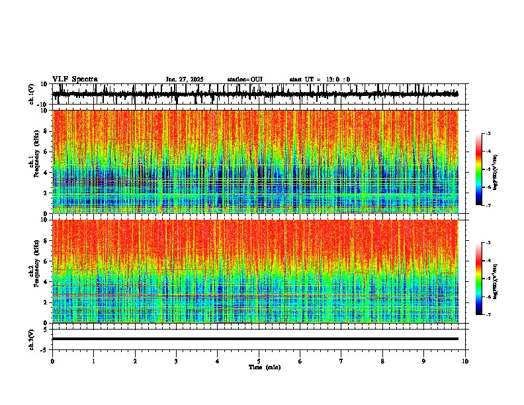Click the "-7" label on ch.1 color scale
The width and height of the screenshot is (524, 405).
click(x=488, y=206)
